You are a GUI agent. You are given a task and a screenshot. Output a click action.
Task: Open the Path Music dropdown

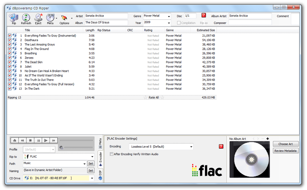click(x=85, y=164)
